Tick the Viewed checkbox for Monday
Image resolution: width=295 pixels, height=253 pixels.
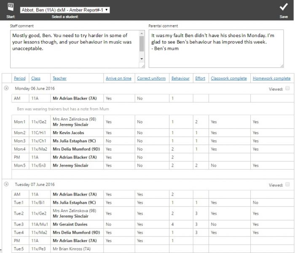pos(287,89)
